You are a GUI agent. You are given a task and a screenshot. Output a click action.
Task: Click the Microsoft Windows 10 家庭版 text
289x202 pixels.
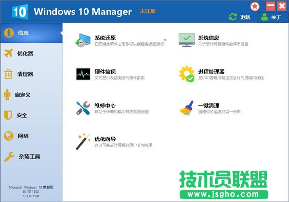[31, 187]
